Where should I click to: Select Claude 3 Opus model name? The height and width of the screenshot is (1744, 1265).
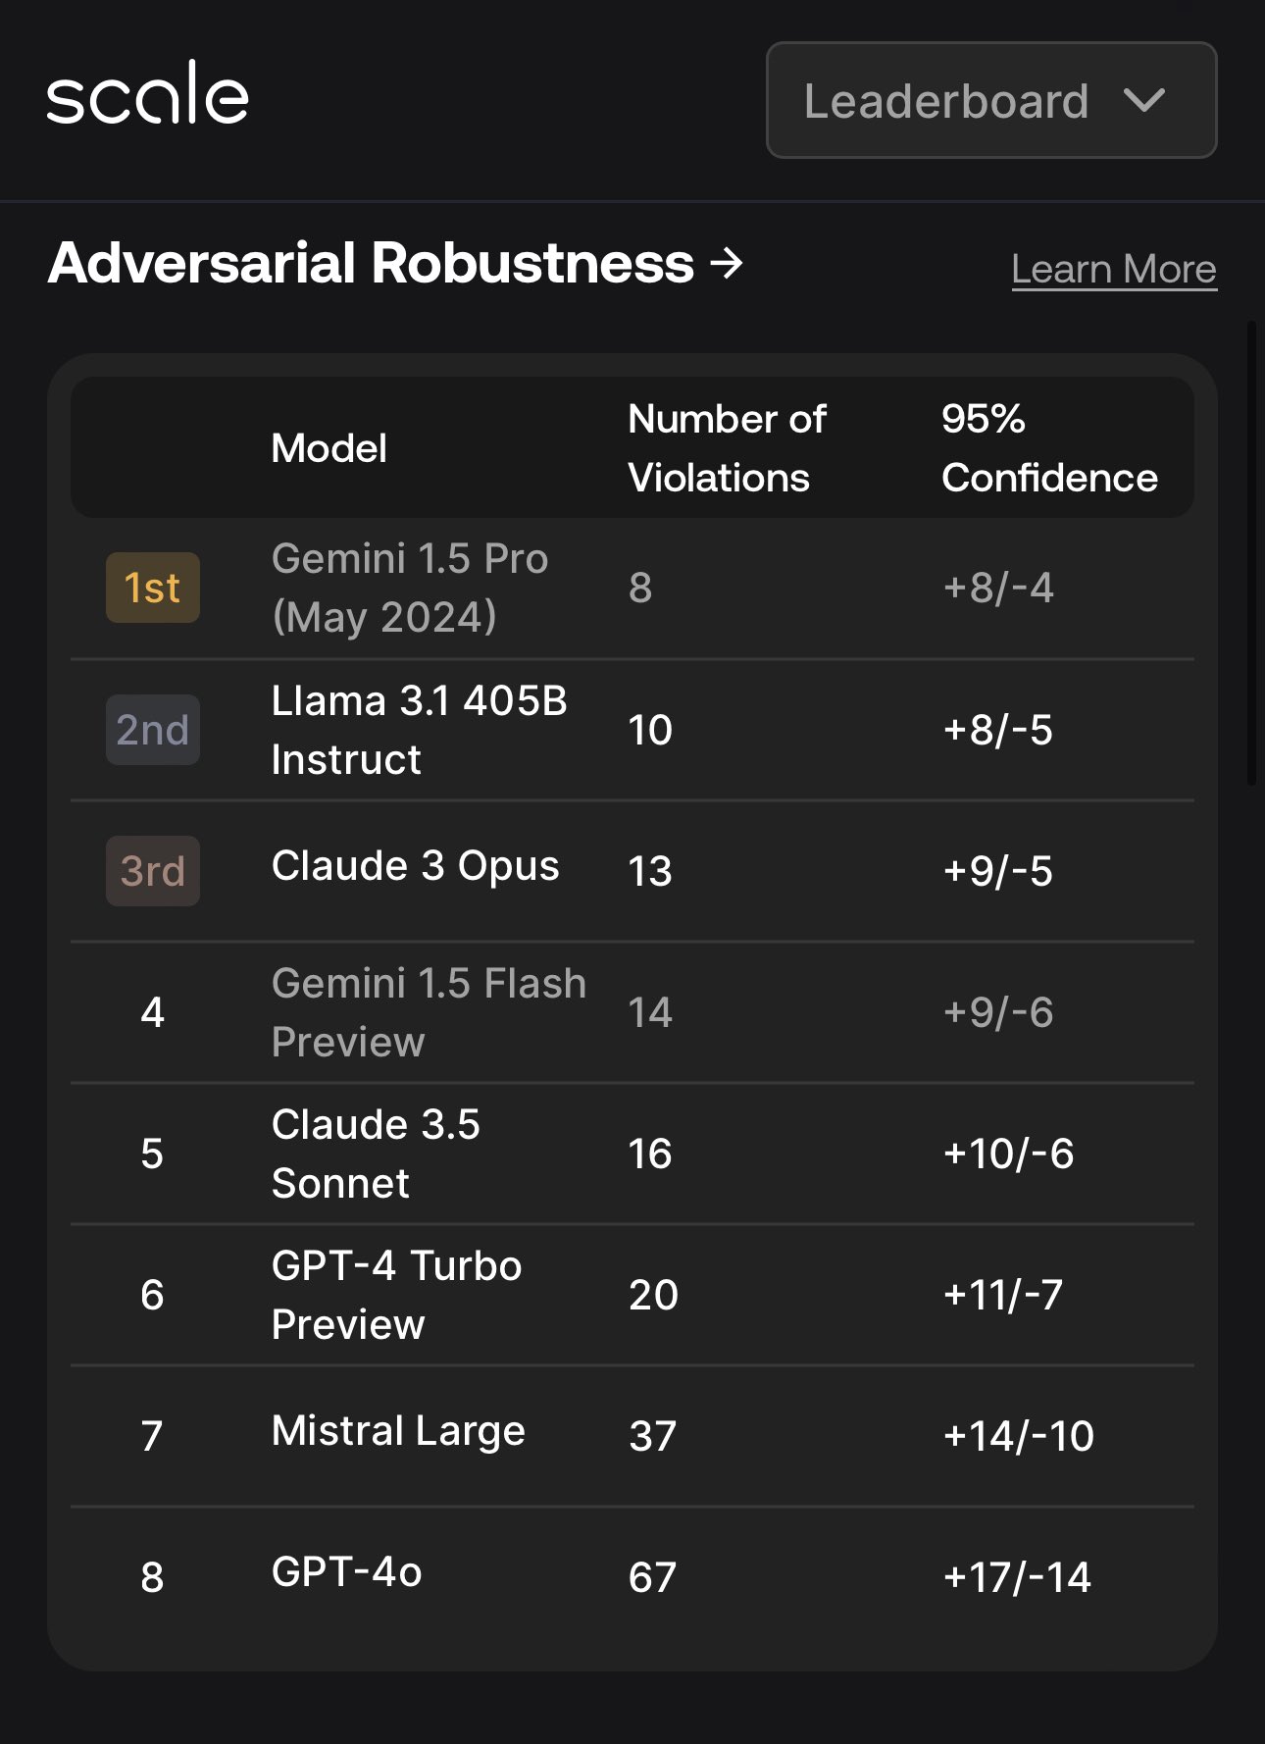(416, 866)
